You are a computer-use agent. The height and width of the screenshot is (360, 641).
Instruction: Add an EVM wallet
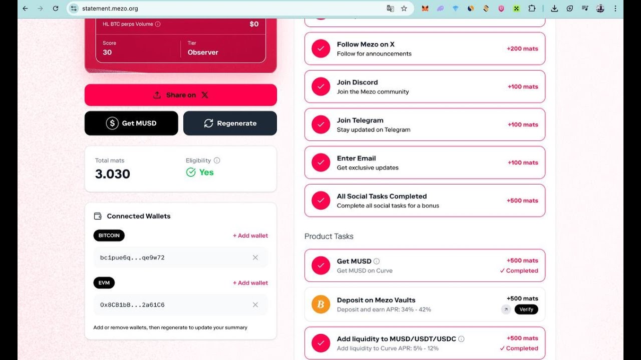click(x=250, y=283)
